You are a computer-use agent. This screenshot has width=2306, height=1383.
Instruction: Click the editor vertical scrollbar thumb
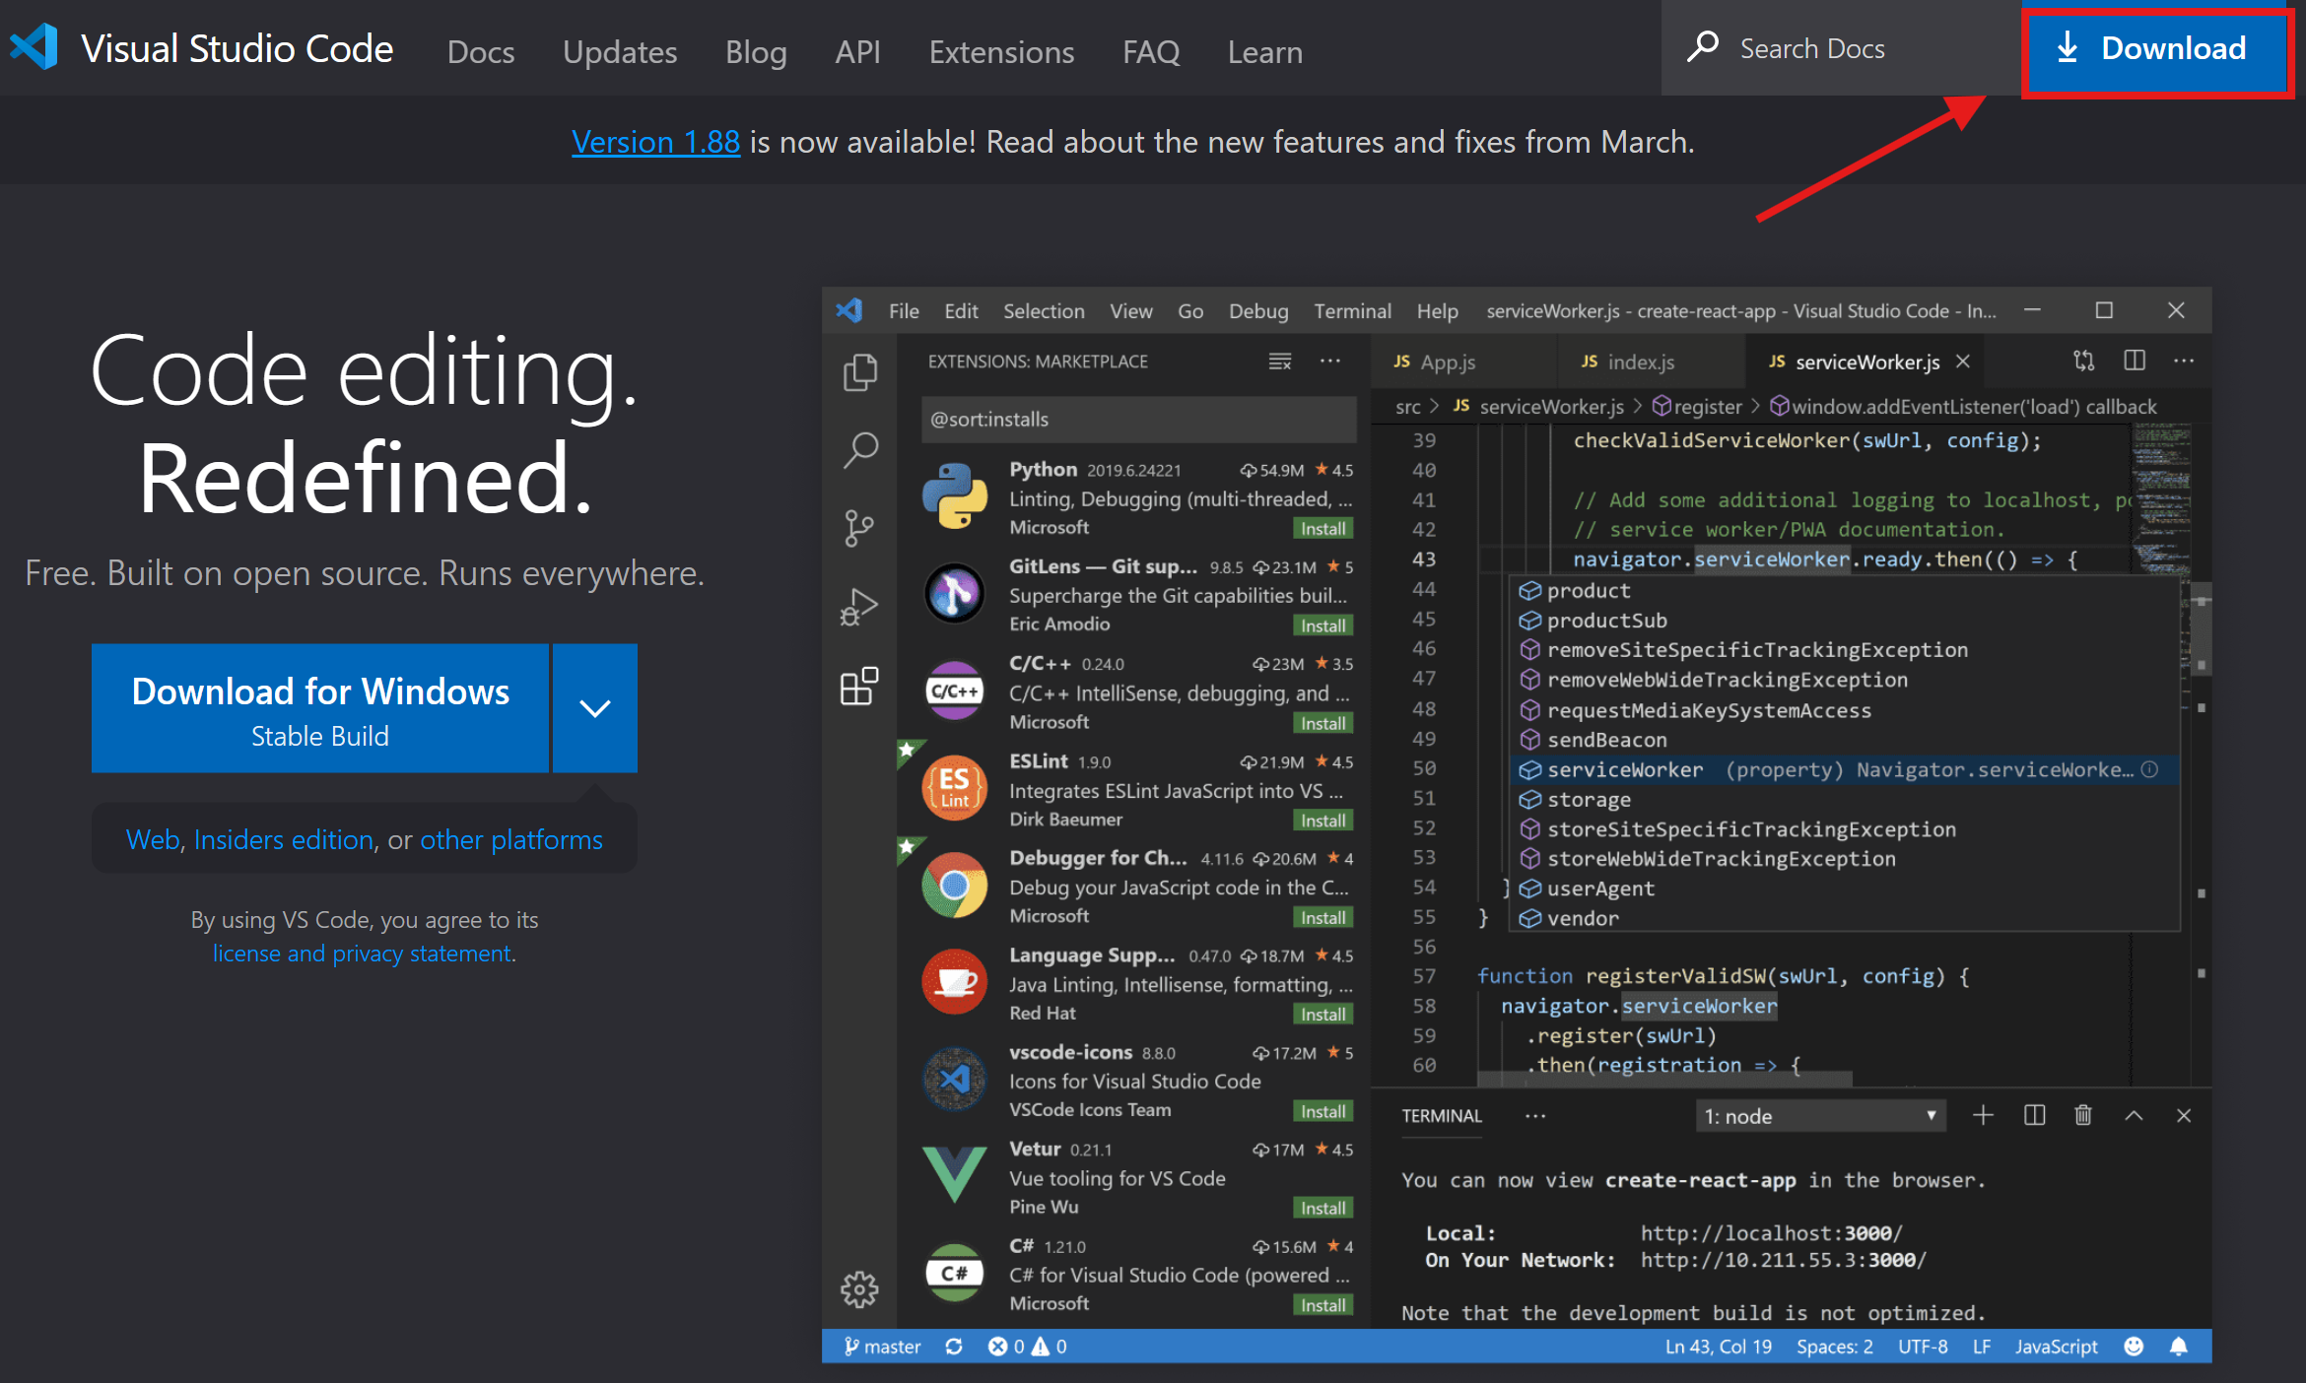[x=2202, y=630]
